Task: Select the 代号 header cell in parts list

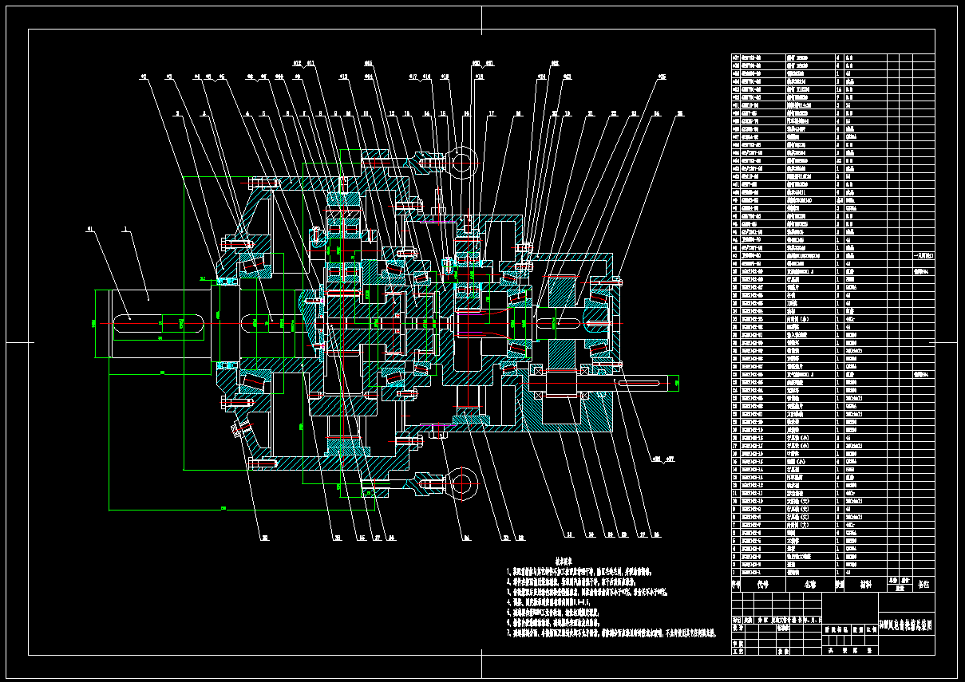Action: pos(763,584)
